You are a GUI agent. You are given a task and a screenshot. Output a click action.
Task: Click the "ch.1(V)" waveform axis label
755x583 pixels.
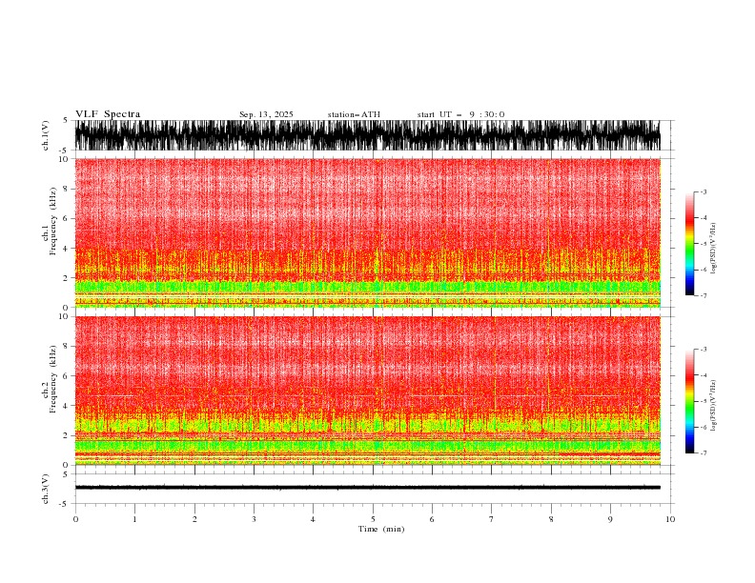click(46, 135)
